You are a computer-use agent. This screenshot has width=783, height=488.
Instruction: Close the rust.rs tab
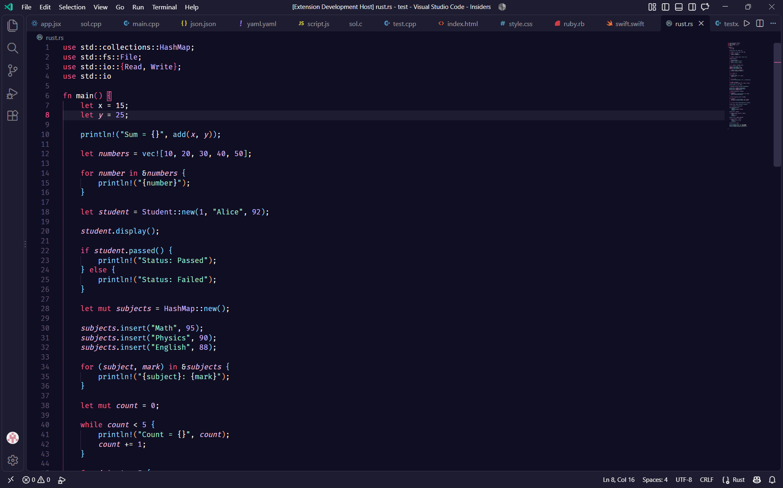tap(701, 24)
